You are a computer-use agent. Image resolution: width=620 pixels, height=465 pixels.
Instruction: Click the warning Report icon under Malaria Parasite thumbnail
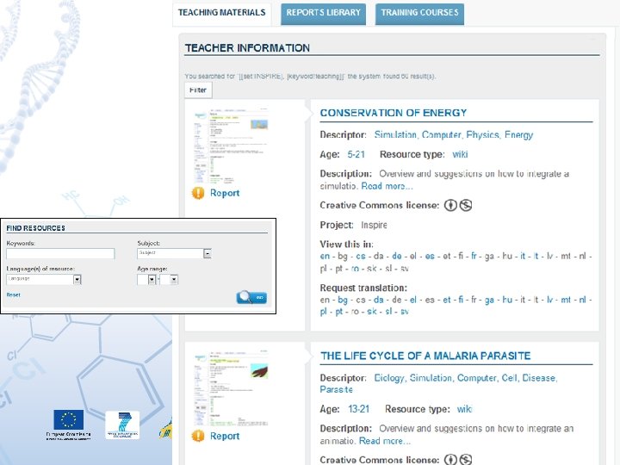198,436
